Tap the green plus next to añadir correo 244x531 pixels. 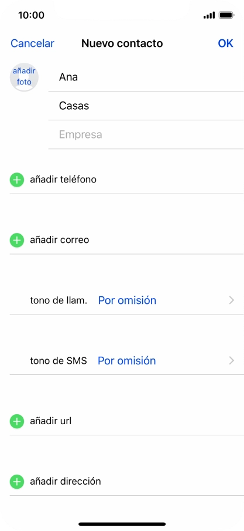click(x=17, y=240)
